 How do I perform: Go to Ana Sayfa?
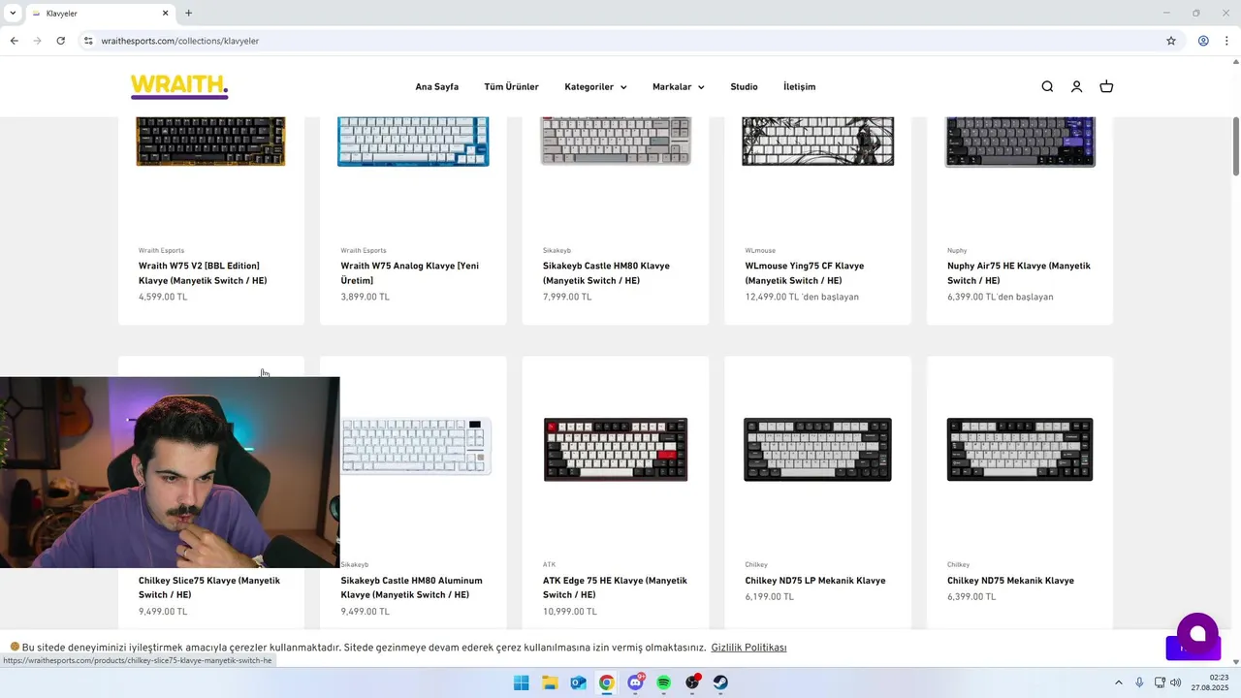click(437, 86)
